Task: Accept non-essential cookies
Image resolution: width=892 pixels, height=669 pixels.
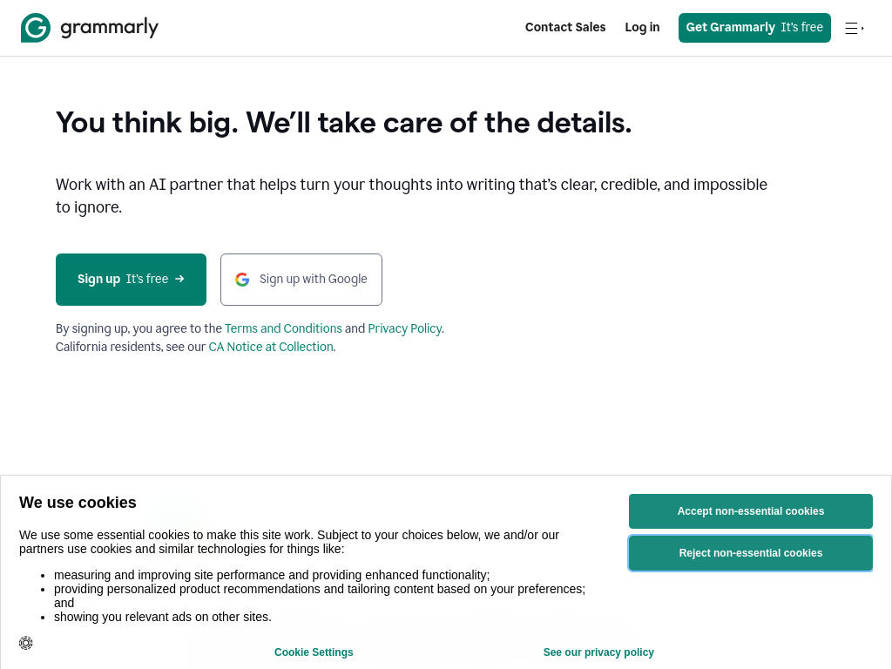Action: [x=750, y=511]
